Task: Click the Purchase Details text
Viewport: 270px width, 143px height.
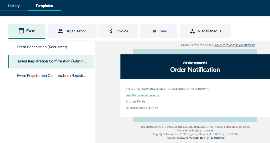Action: (x=135, y=102)
